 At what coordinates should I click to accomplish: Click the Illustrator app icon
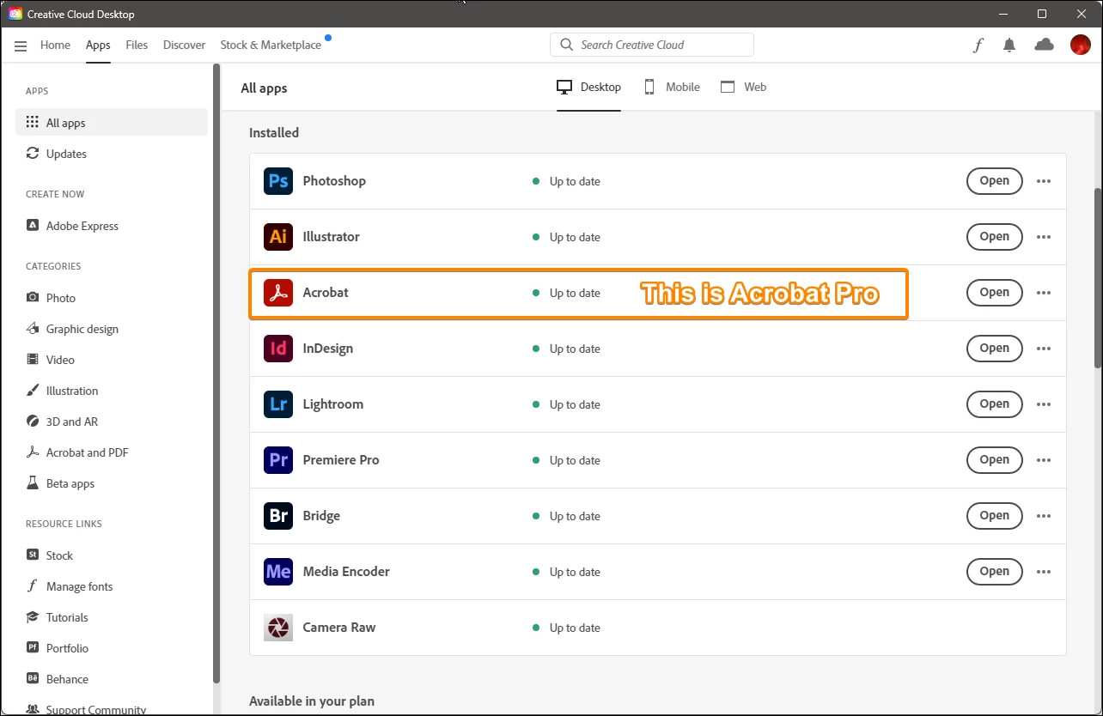tap(278, 237)
